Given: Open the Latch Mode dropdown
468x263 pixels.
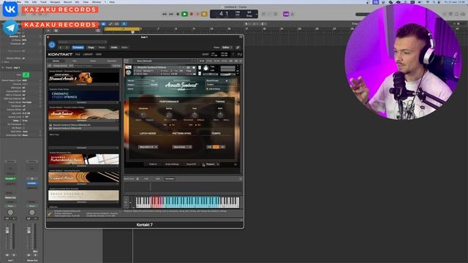Looking at the screenshot, I should [x=148, y=147].
